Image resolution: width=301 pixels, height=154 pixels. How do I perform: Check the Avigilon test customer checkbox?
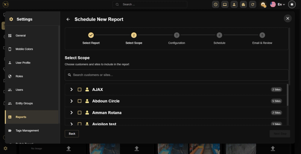point(79,124)
